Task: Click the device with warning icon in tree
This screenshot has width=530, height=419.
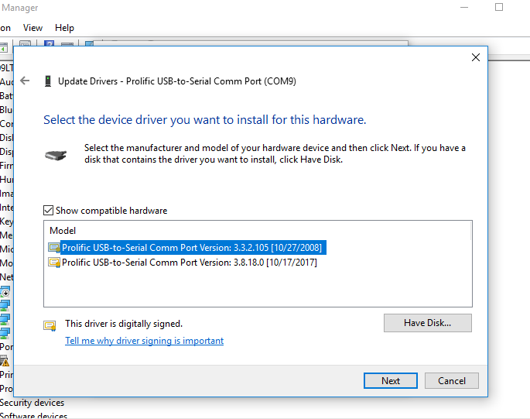Action: (5, 361)
